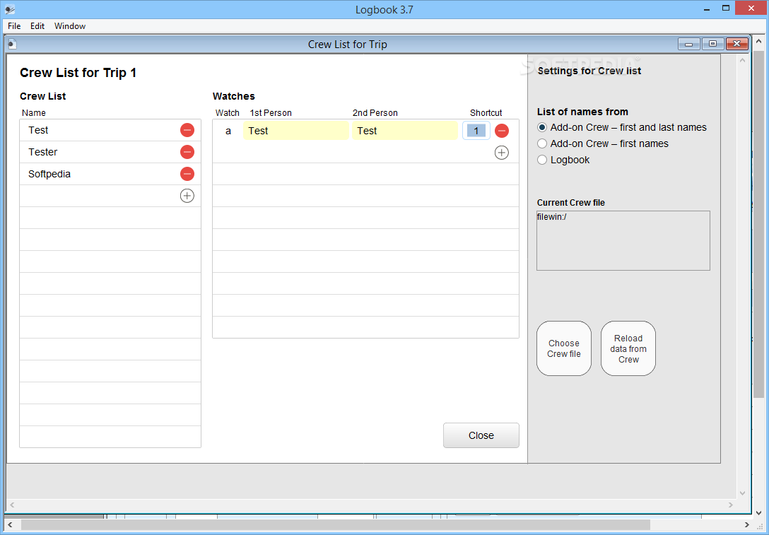The height and width of the screenshot is (535, 769).
Task: Select Add-on Crew first and last names
Action: click(x=541, y=127)
